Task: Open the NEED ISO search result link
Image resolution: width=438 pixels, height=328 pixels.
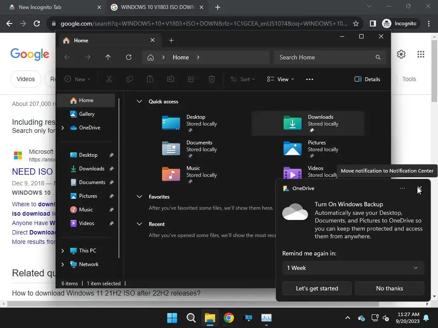Action: (33, 172)
